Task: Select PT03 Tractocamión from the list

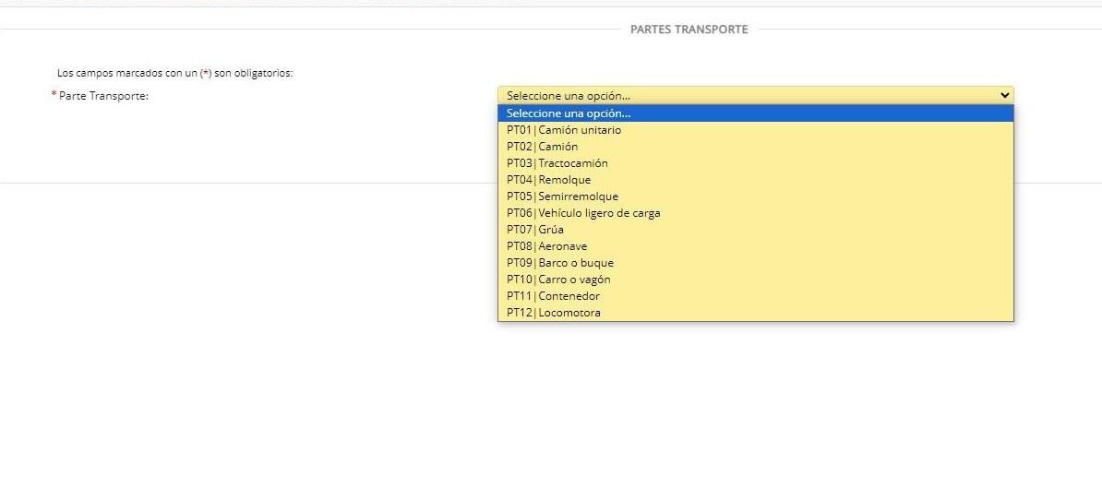Action: [557, 163]
